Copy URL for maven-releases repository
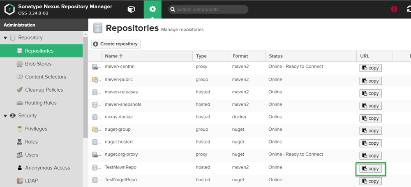The height and width of the screenshot is (187, 411). coord(370,93)
